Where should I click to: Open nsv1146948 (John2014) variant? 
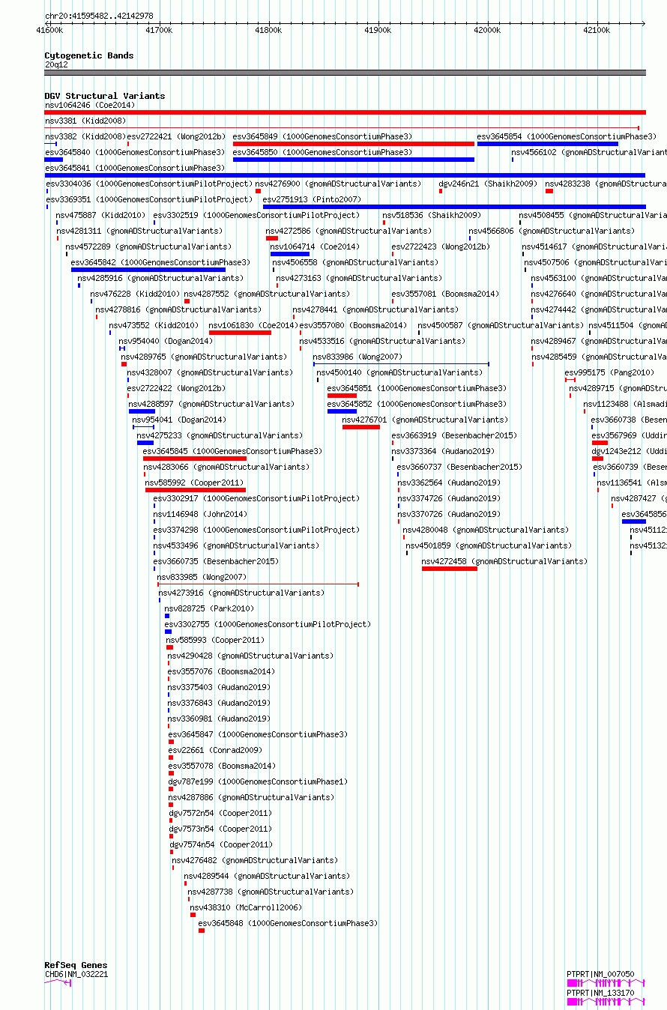(x=199, y=514)
